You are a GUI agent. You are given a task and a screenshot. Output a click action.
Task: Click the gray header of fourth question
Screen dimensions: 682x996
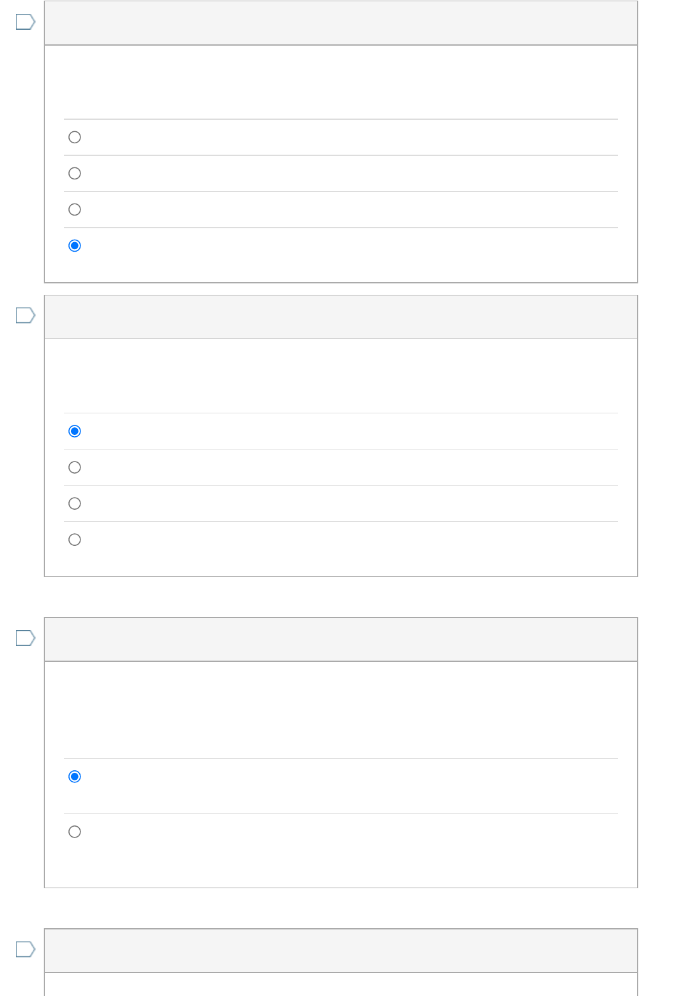point(341,951)
